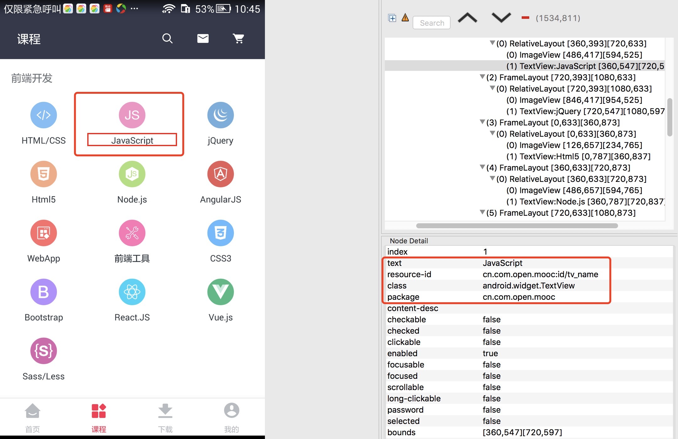Select the TextView:Node.js tree node
Image resolution: width=678 pixels, height=439 pixels.
point(585,202)
